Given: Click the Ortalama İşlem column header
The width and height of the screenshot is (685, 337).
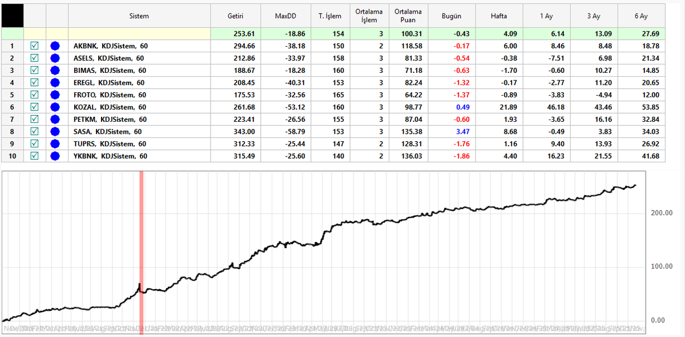Looking at the screenshot, I should [x=369, y=16].
